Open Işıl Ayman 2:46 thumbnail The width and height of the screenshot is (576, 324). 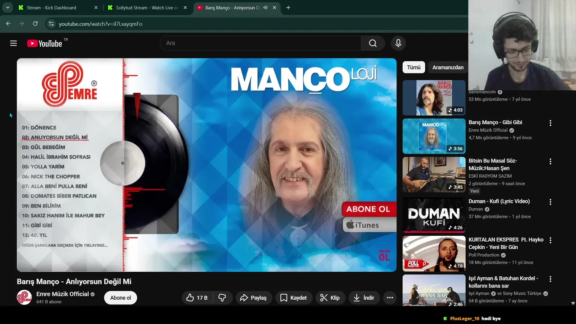point(434,290)
